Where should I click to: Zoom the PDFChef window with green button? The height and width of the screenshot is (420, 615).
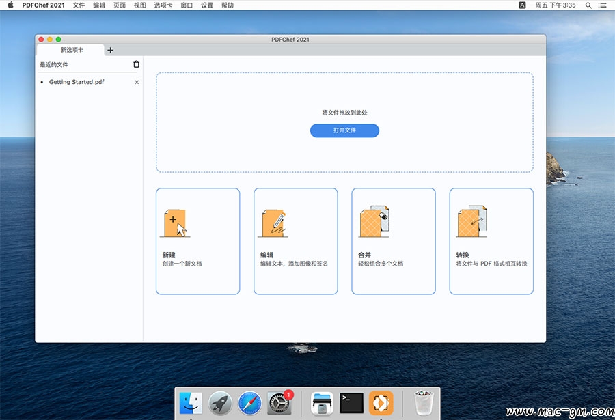tap(59, 39)
